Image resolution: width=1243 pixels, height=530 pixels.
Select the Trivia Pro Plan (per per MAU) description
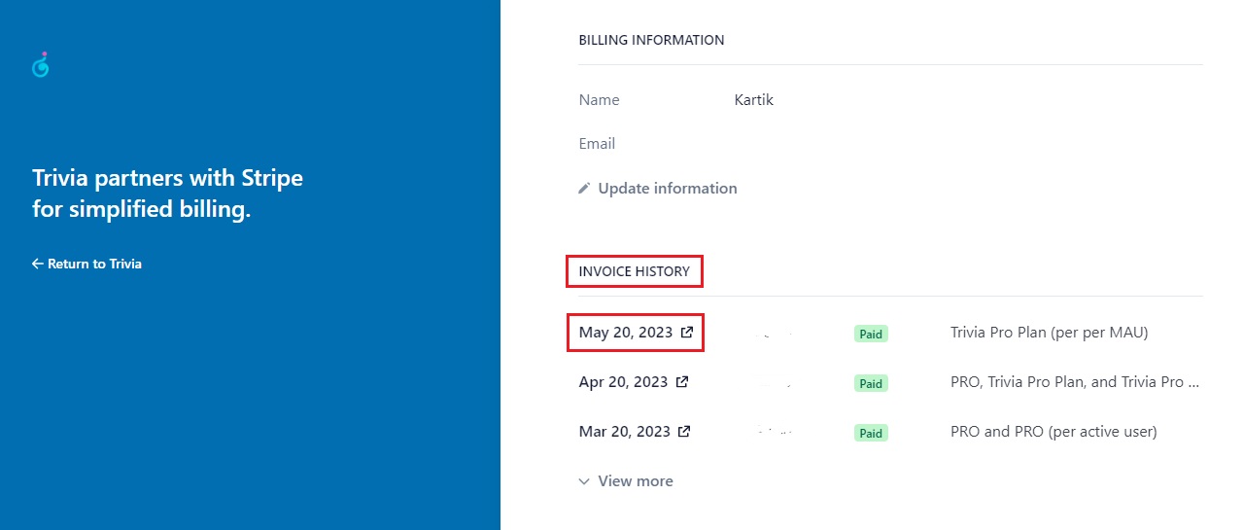pos(1050,333)
